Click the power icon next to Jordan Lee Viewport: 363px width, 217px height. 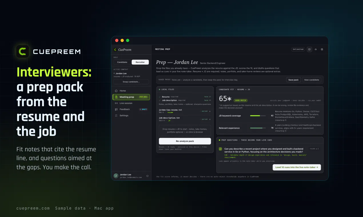coord(147,176)
